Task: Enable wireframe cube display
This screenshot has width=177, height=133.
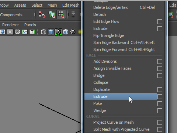Action: [x=44, y=32]
